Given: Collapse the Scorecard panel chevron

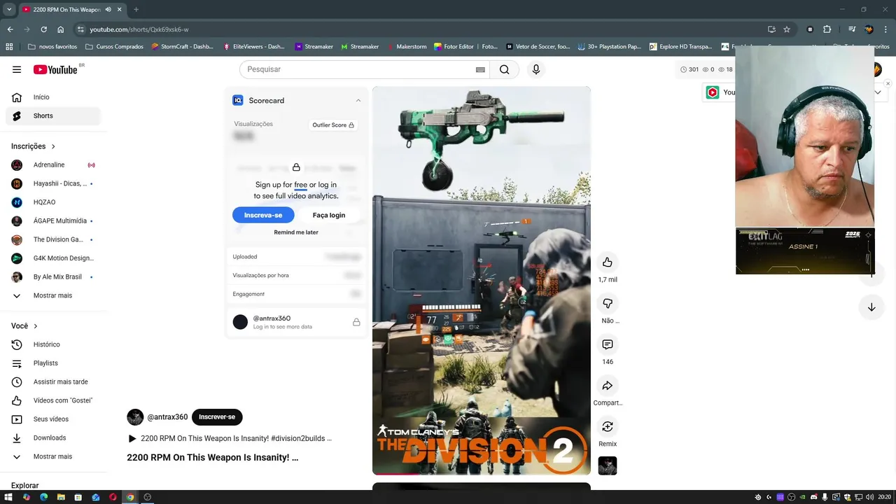Looking at the screenshot, I should coord(358,100).
